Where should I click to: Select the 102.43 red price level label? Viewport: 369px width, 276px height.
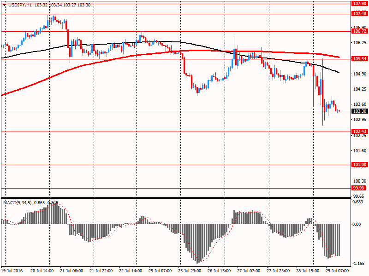[x=360, y=132]
